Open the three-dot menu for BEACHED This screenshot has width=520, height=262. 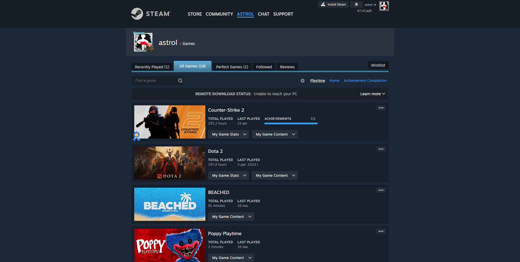click(x=381, y=190)
